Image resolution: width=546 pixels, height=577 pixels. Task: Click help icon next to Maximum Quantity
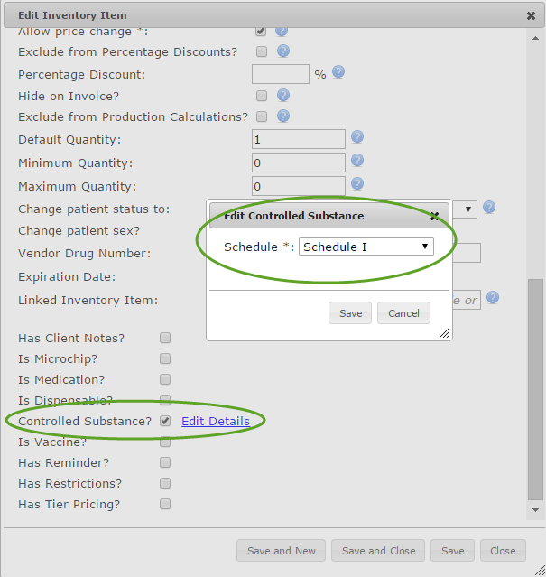(357, 183)
